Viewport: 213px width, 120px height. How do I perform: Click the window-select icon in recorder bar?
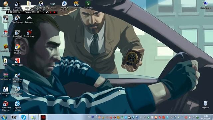(8, 12)
